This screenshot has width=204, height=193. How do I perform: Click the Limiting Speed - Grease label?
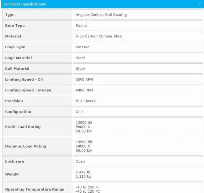pyautogui.click(x=28, y=90)
